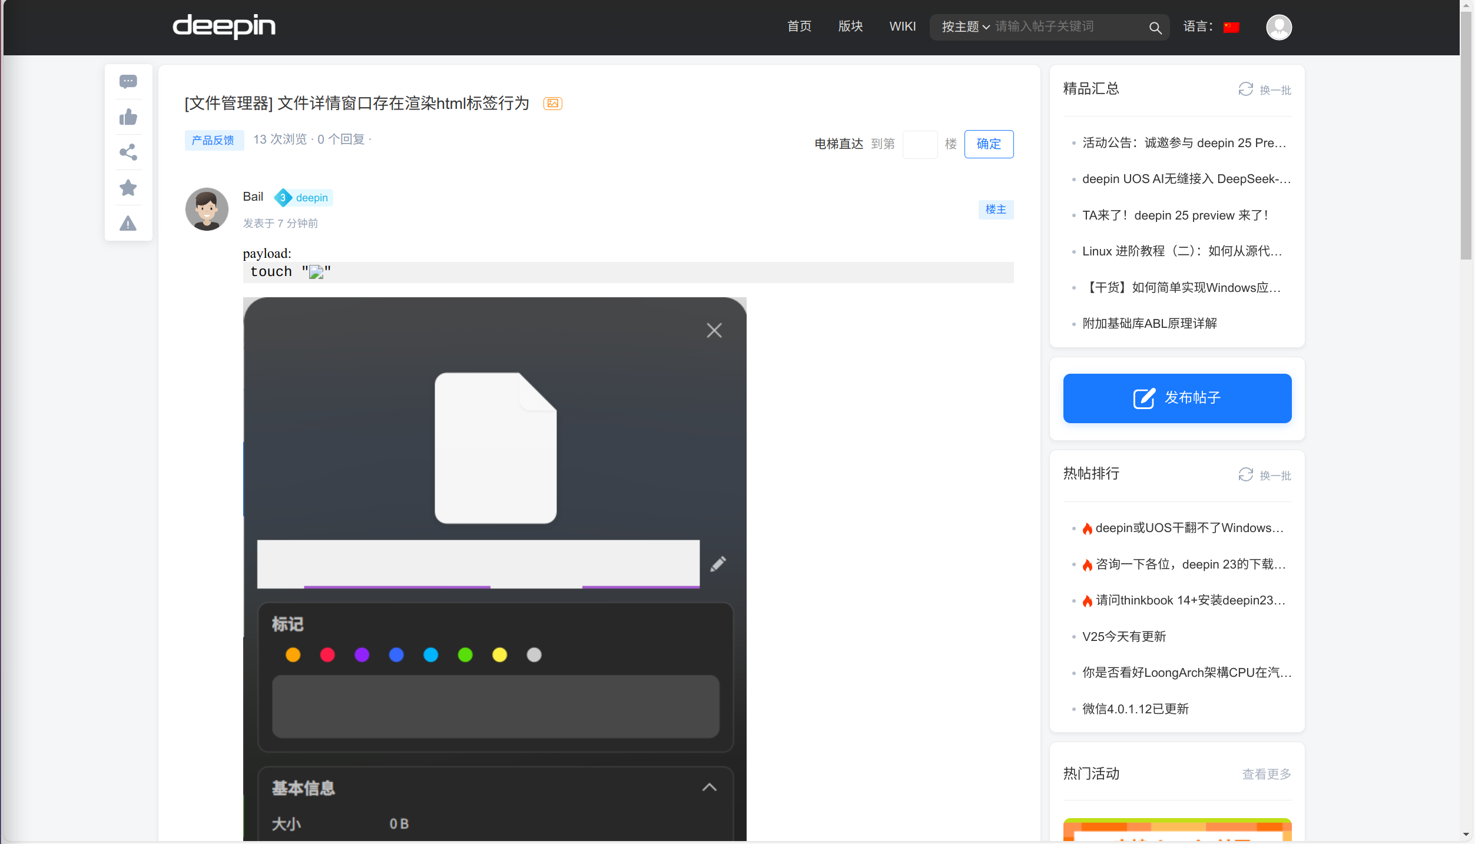Open deepin UOS AI无缝接入 DeepSeek post
1475x844 pixels.
coord(1186,179)
